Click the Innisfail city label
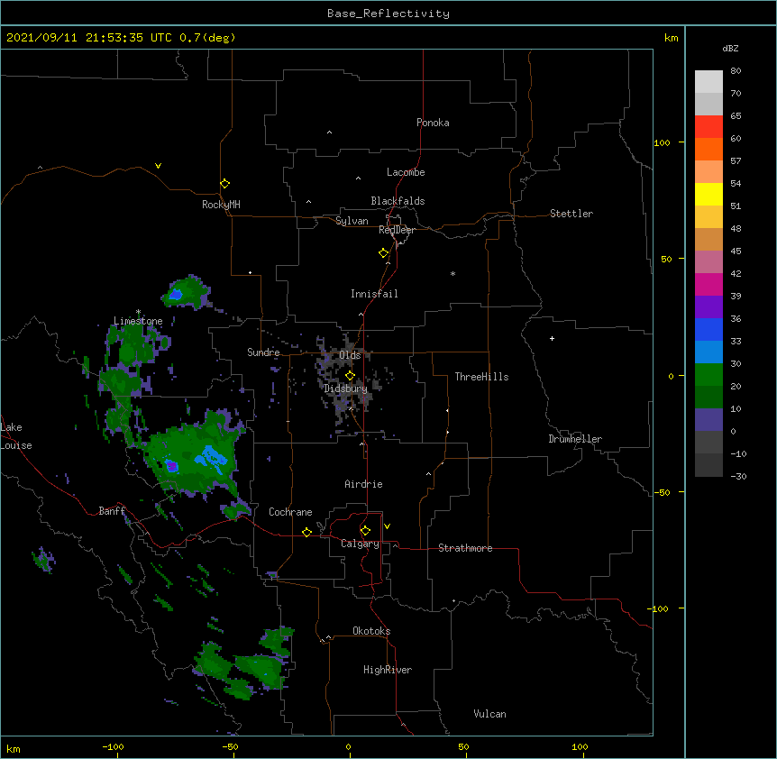Viewport: 777px width, 759px height. click(374, 294)
